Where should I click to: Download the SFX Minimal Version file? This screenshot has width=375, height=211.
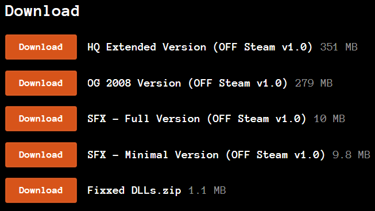pos(41,155)
